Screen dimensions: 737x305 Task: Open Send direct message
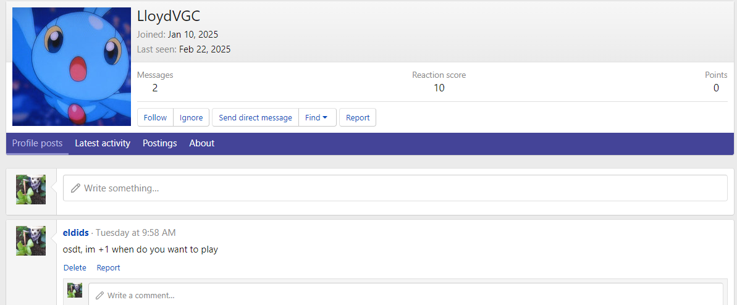[x=255, y=117]
